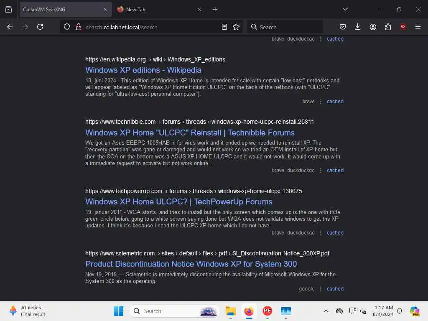Open TechPowerUp Forums ULCPC result
The height and width of the screenshot is (321, 428).
coord(179,202)
